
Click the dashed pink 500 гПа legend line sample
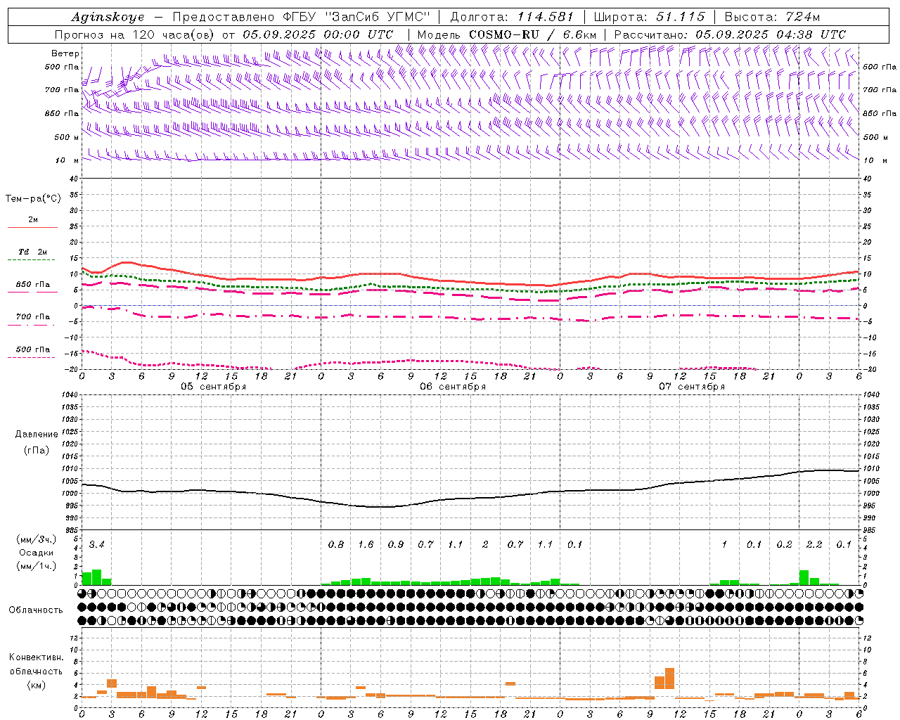click(32, 358)
